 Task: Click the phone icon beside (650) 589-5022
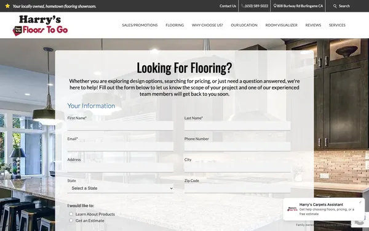242,6
